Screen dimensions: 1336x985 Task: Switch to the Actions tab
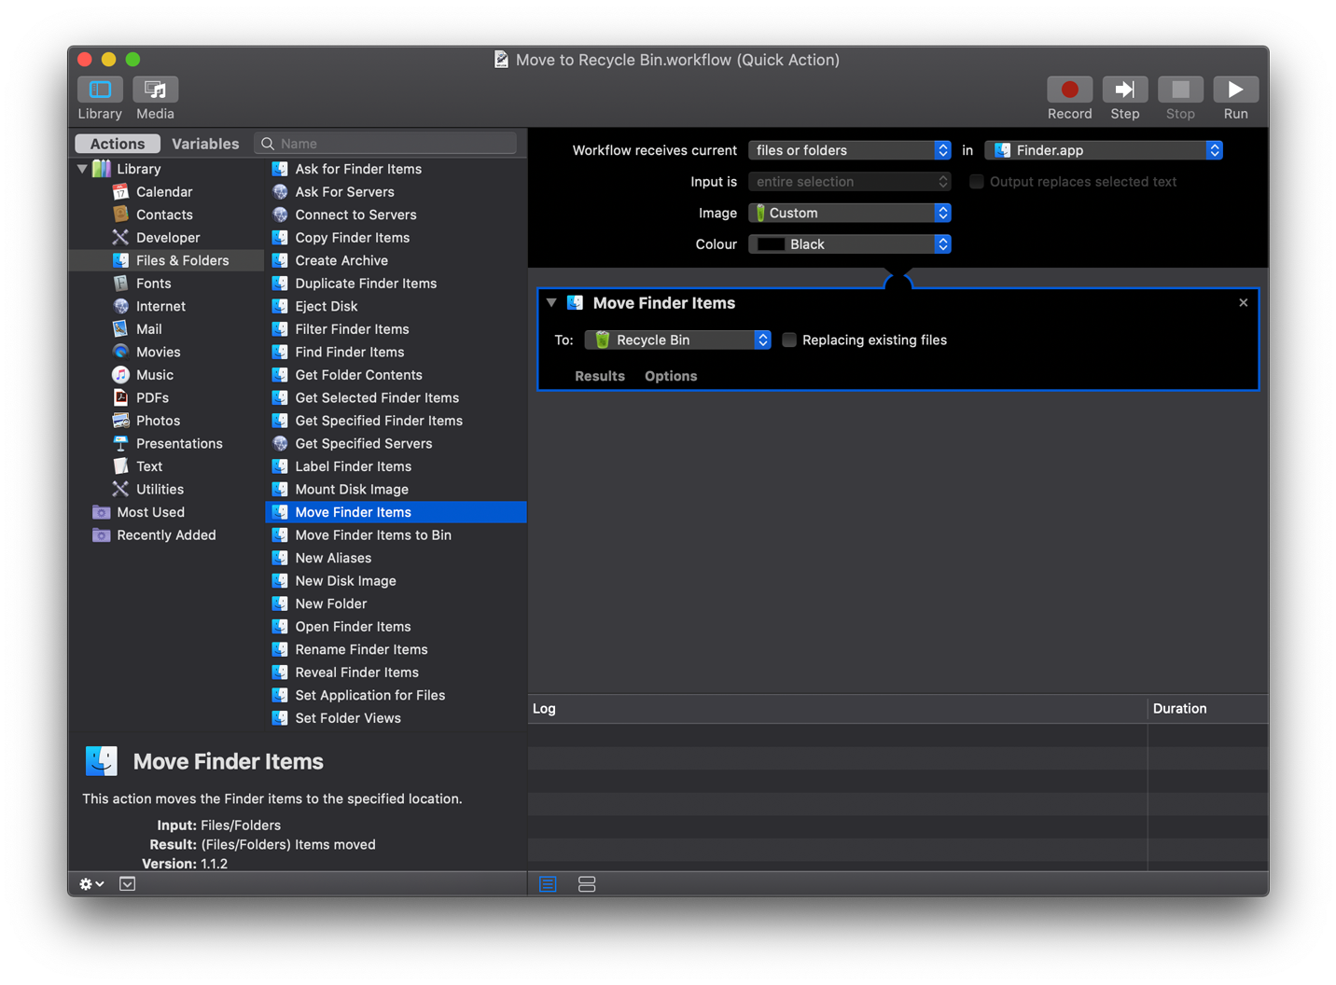pos(118,144)
